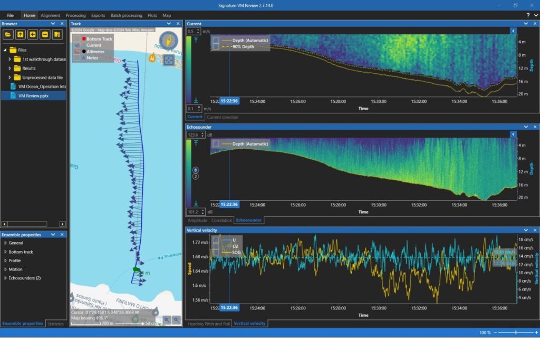Click the upload arrow icon in Browser toolbar
540x339 pixels.
19,35
